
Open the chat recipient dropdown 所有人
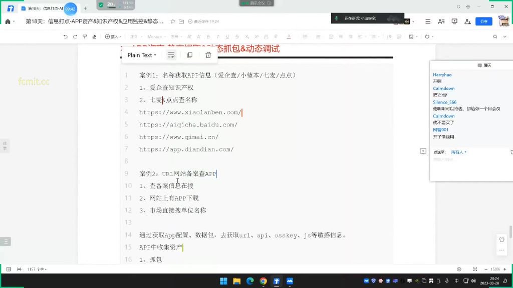coord(459,152)
